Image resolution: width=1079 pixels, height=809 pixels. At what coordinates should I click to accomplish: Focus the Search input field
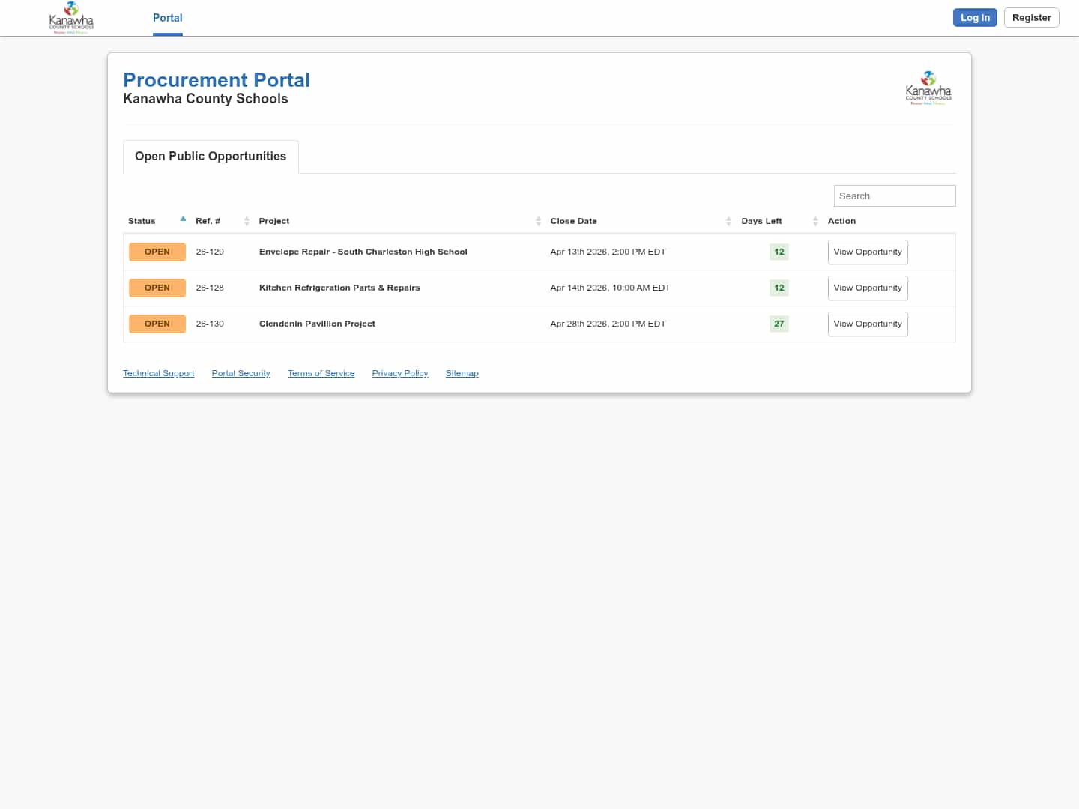[x=894, y=196]
